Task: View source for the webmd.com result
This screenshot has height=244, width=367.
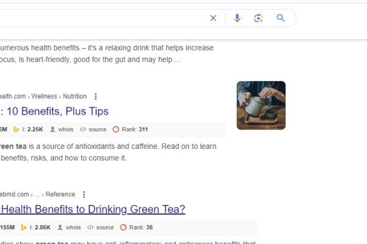Action: click(x=101, y=228)
